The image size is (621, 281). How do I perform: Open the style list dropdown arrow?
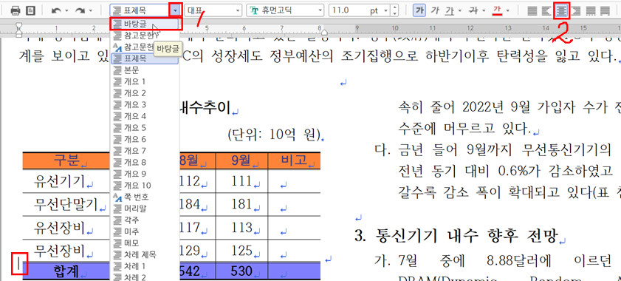(x=176, y=10)
